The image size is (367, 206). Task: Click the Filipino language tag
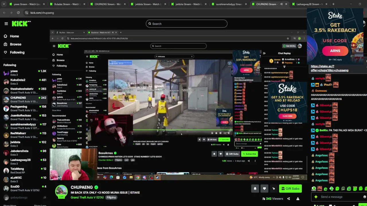(111, 197)
